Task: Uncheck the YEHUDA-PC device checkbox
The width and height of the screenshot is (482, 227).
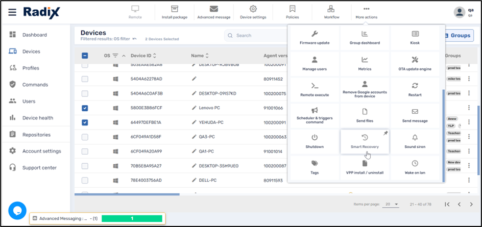Action: click(85, 122)
